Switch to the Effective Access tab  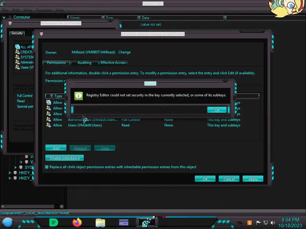113,63
